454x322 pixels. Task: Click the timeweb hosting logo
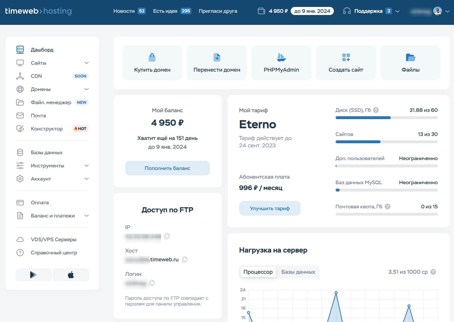click(x=38, y=11)
